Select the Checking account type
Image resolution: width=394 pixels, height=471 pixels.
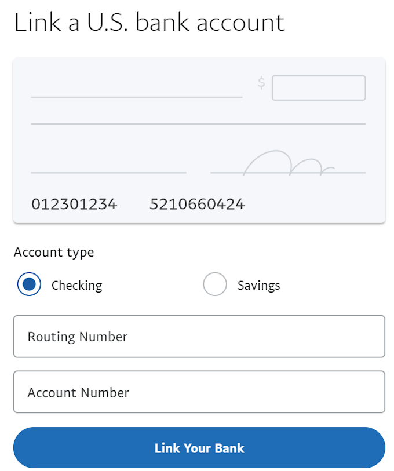point(29,284)
